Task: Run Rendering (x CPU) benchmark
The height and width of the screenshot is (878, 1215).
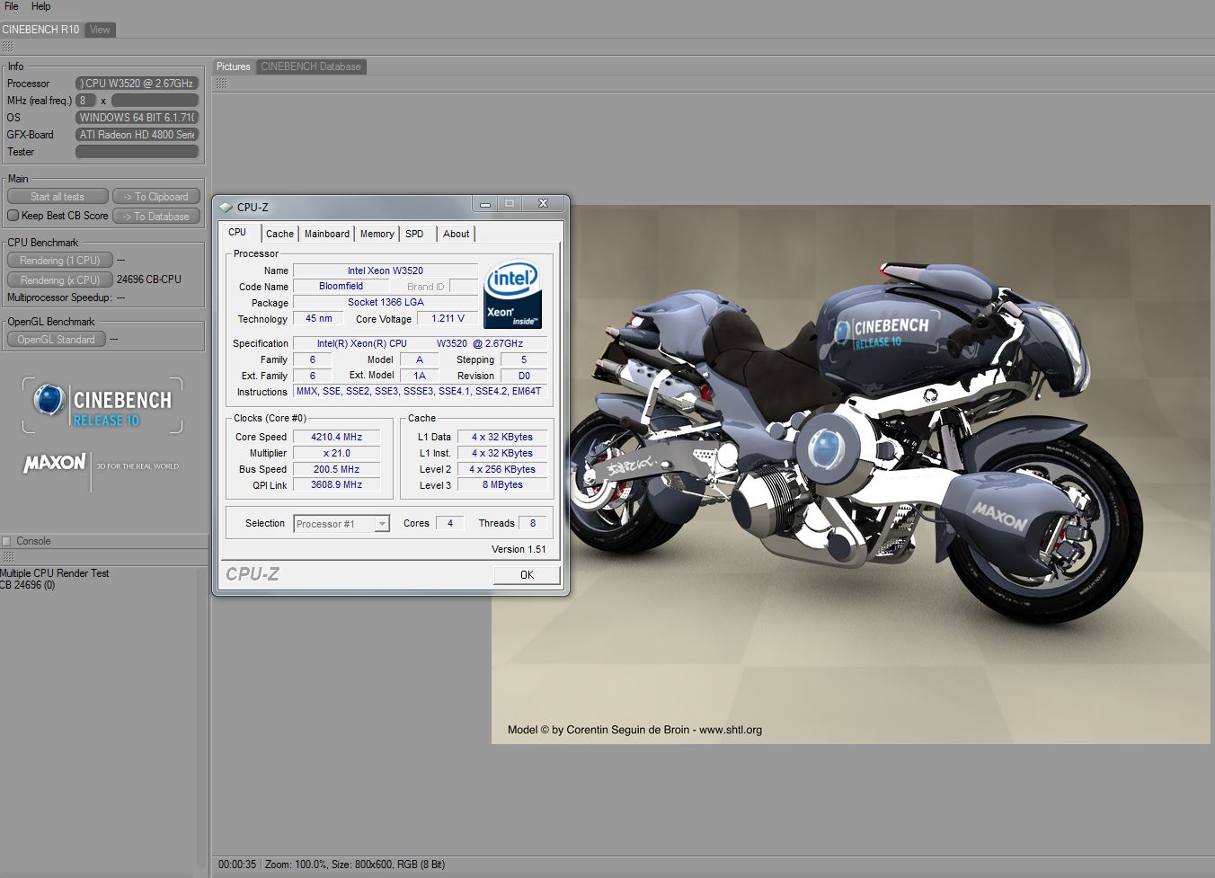Action: [60, 280]
